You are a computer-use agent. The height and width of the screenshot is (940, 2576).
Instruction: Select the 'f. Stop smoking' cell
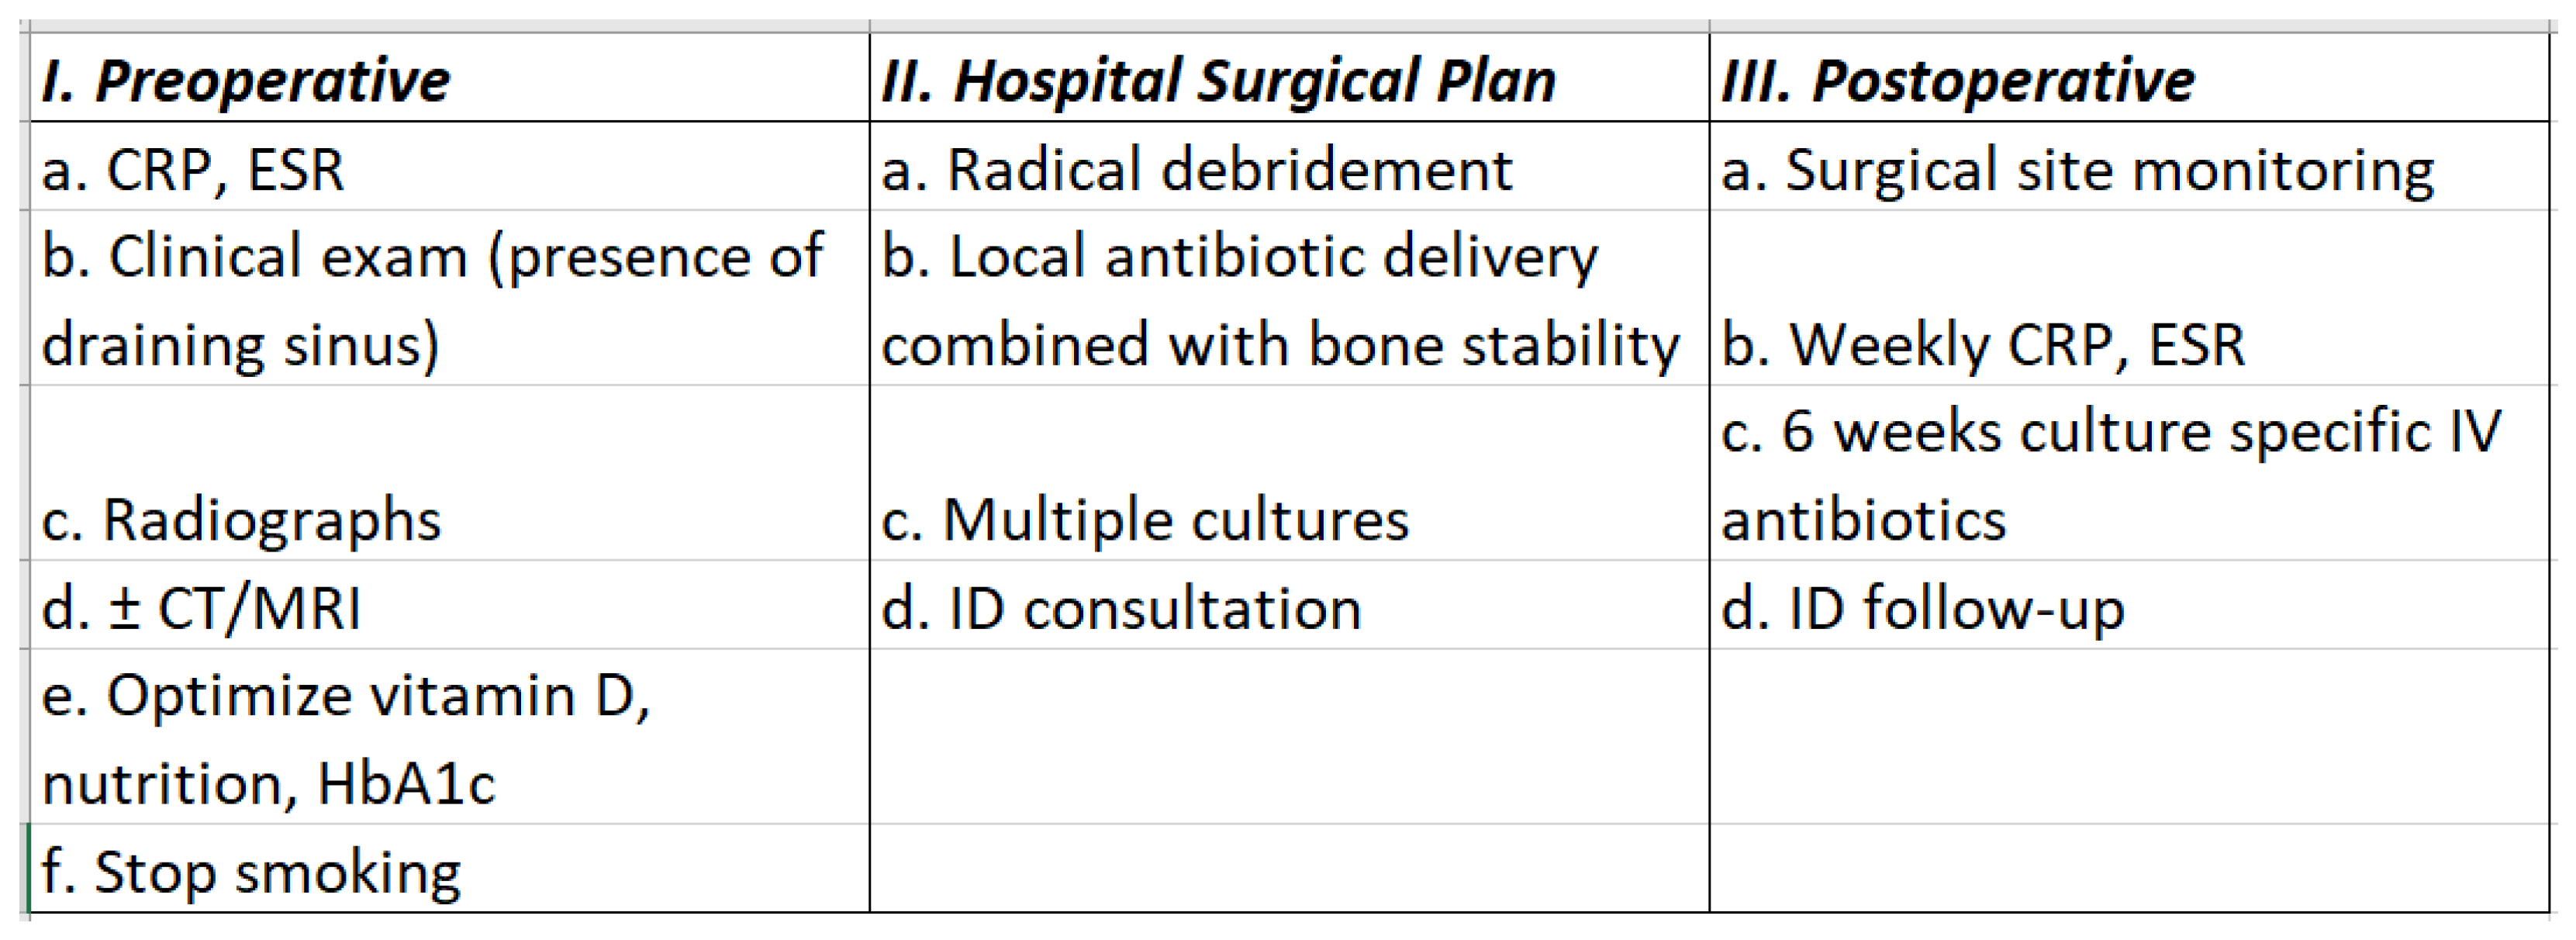[449, 869]
